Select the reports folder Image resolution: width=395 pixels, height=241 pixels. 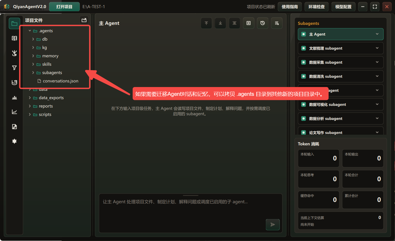click(43, 106)
